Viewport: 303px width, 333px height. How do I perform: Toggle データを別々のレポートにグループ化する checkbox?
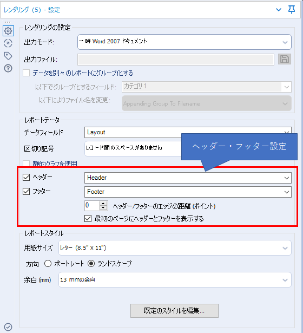26,73
